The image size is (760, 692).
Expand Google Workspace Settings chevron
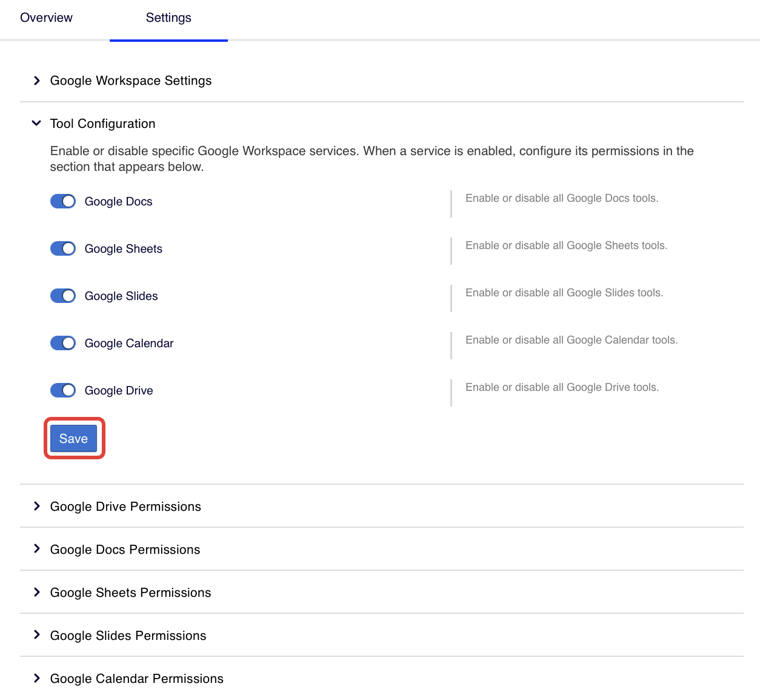click(37, 81)
